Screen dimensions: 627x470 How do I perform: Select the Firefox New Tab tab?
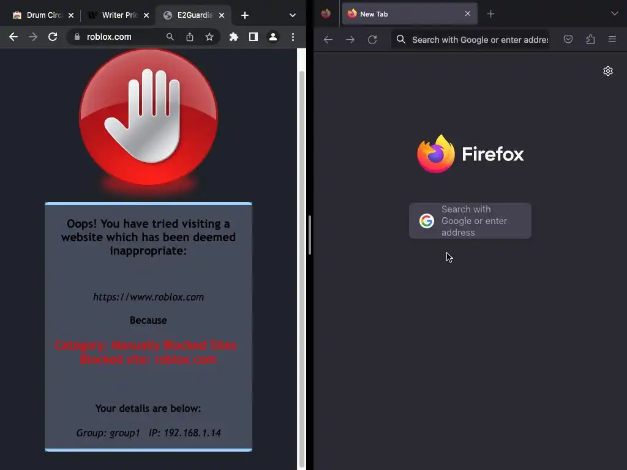(410, 14)
